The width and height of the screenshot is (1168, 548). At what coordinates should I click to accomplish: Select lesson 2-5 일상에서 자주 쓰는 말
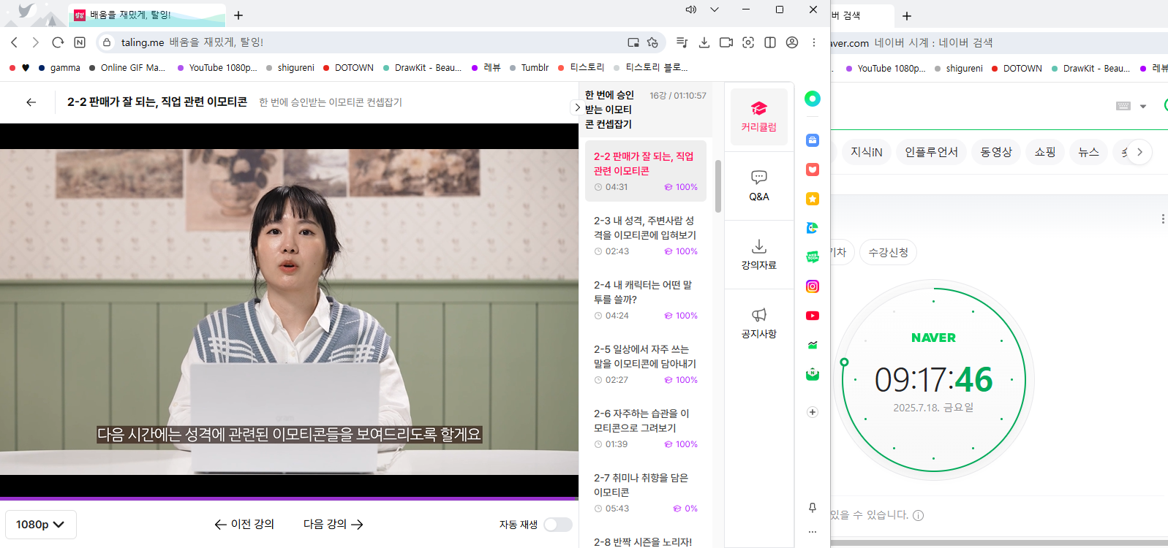[645, 364]
